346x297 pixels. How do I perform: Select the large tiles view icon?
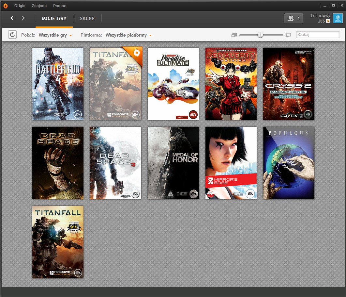pos(288,35)
